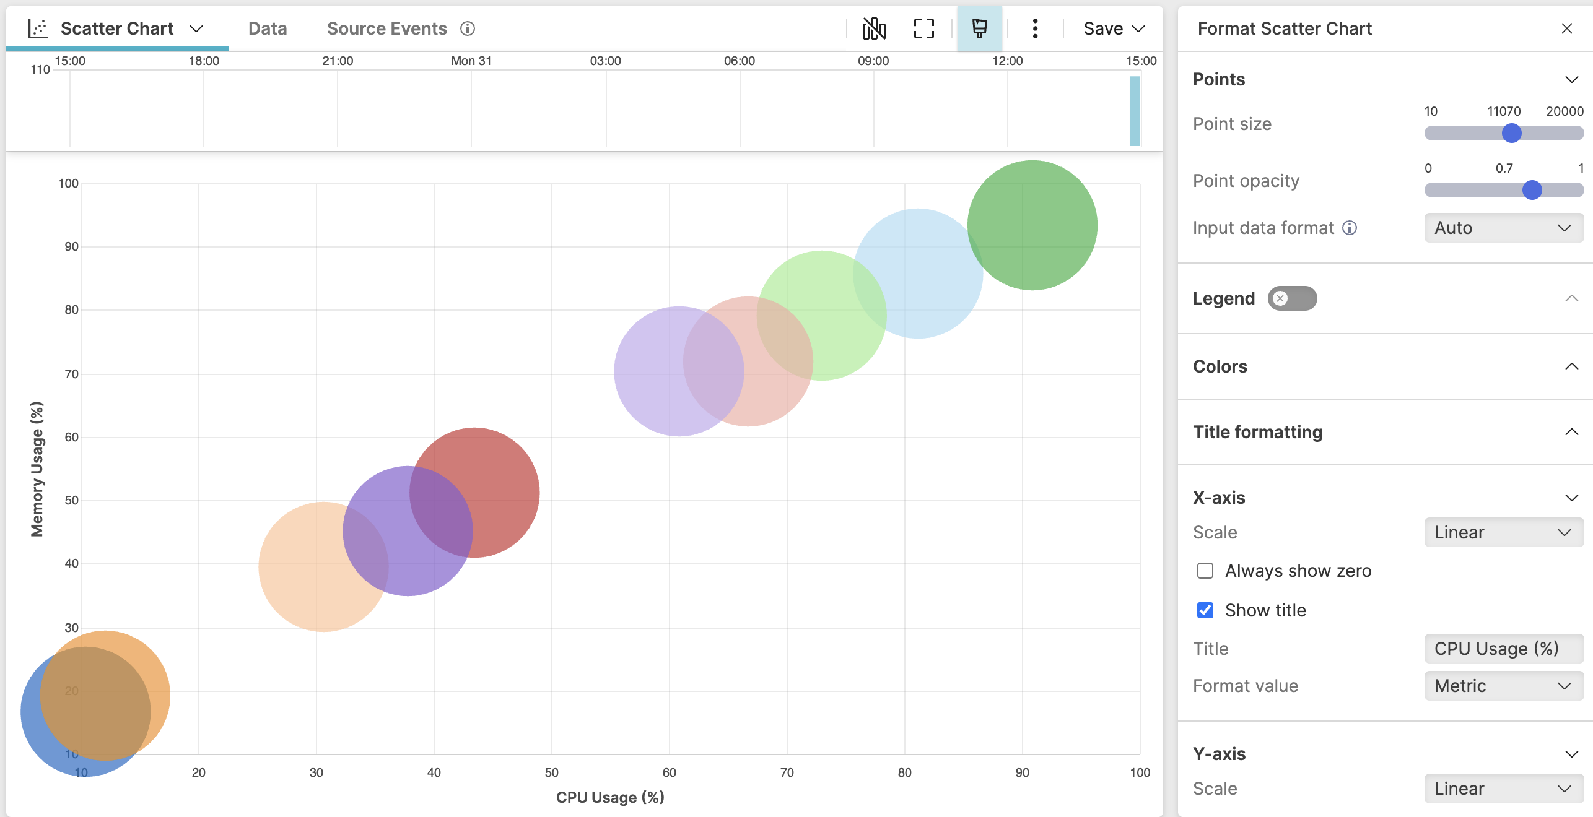Open the Input data format Auto dropdown
This screenshot has height=817, width=1593.
pyautogui.click(x=1503, y=228)
